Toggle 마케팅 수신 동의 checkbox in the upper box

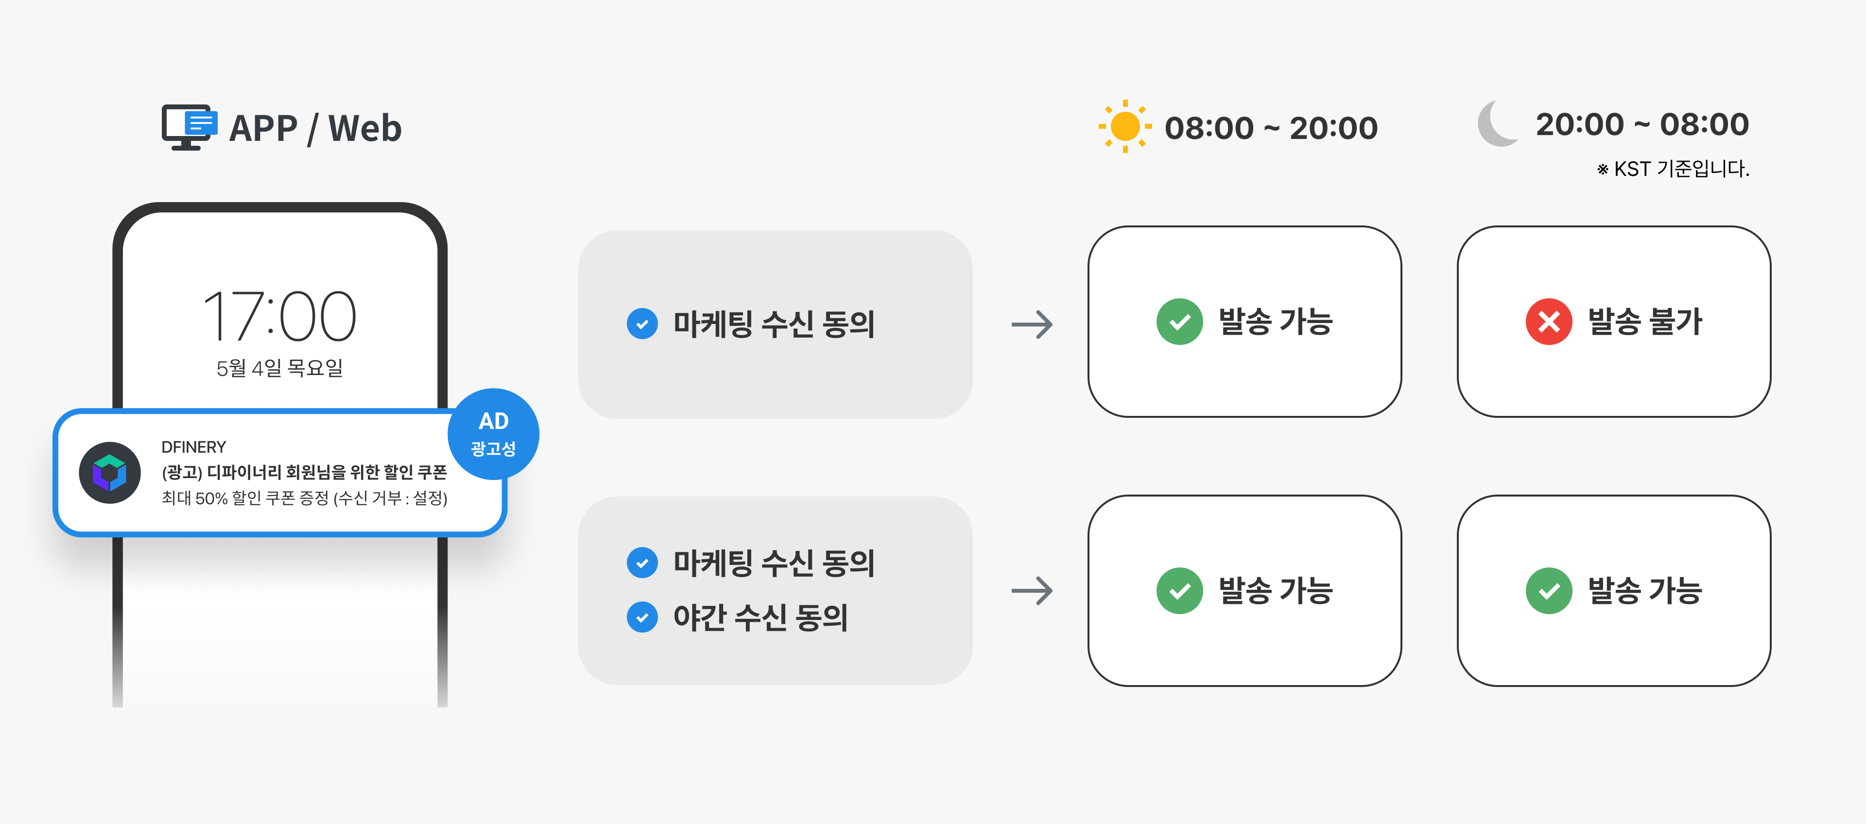(642, 324)
